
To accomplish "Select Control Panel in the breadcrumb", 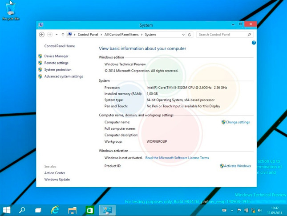I will pos(88,35).
